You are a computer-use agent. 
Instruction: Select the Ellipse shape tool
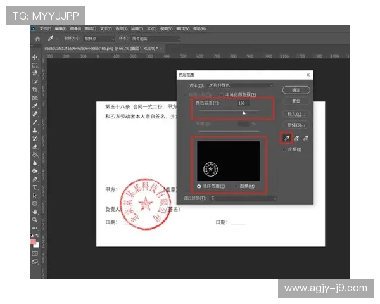pyautogui.click(x=35, y=204)
